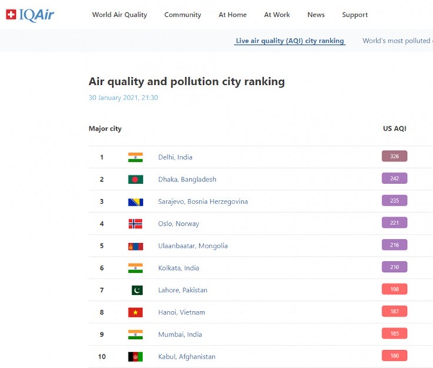Image resolution: width=433 pixels, height=368 pixels.
Task: Click the India flag beside Delhi
Action: pyautogui.click(x=135, y=157)
